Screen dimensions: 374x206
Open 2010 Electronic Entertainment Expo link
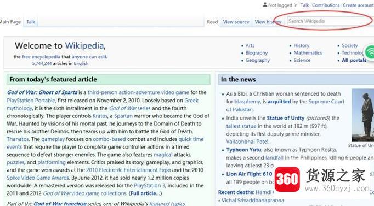(x=128, y=170)
